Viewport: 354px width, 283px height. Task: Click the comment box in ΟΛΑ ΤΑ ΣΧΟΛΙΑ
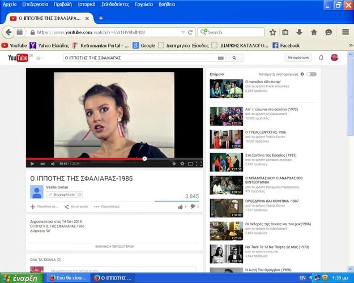(121, 270)
